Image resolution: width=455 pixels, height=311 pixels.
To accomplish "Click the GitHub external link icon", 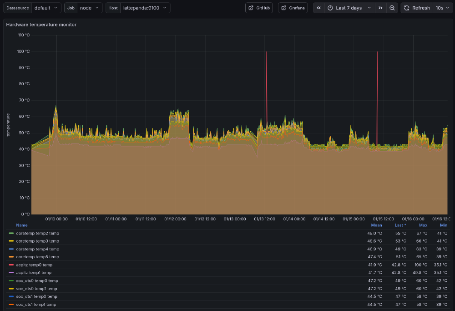I will [251, 7].
